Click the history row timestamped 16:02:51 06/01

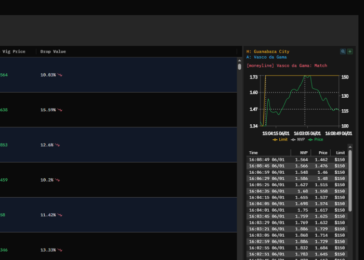[x=297, y=254]
